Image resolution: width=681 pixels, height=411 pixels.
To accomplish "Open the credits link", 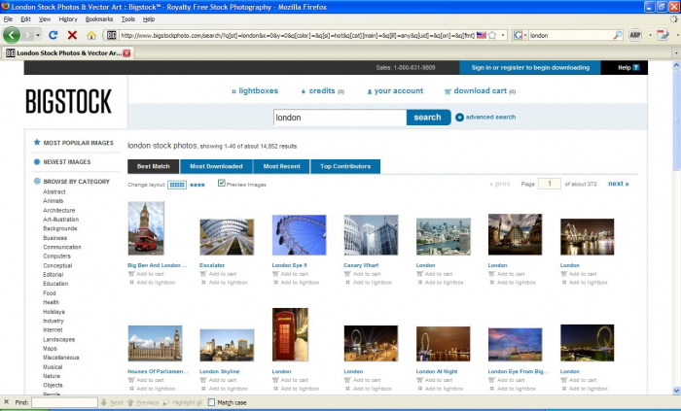I will pyautogui.click(x=322, y=91).
